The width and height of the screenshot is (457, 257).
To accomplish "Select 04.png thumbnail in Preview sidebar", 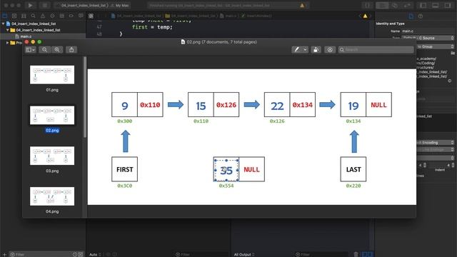I will (52, 196).
